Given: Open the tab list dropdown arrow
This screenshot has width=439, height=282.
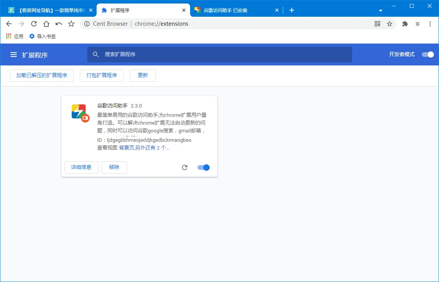Looking at the screenshot, I should click(x=381, y=11).
